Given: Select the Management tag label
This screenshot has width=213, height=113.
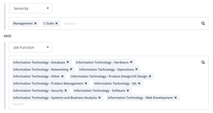Looking at the screenshot, I should point(23,24).
